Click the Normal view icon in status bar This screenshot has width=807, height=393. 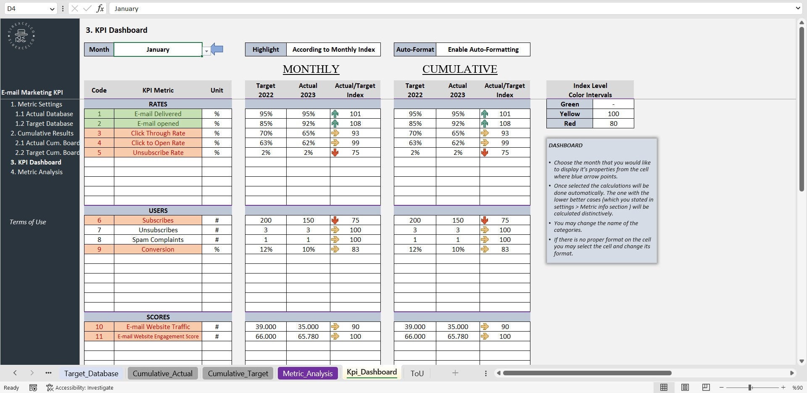pos(664,388)
